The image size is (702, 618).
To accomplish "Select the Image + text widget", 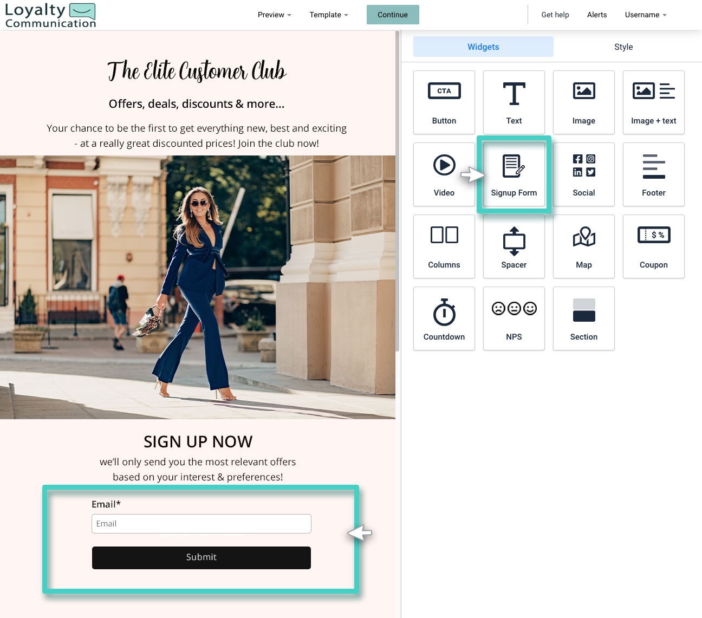I will click(x=653, y=102).
